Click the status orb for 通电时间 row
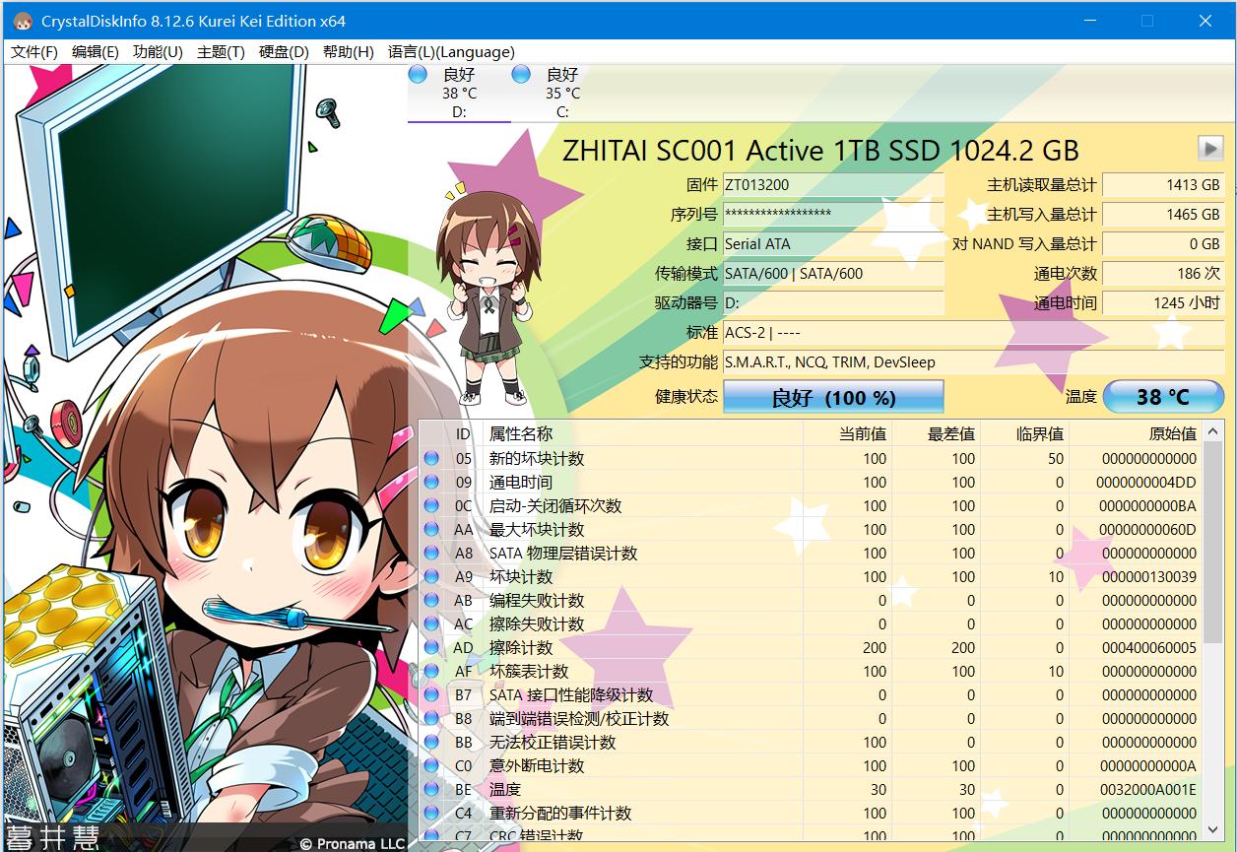This screenshot has width=1237, height=852. (x=431, y=482)
